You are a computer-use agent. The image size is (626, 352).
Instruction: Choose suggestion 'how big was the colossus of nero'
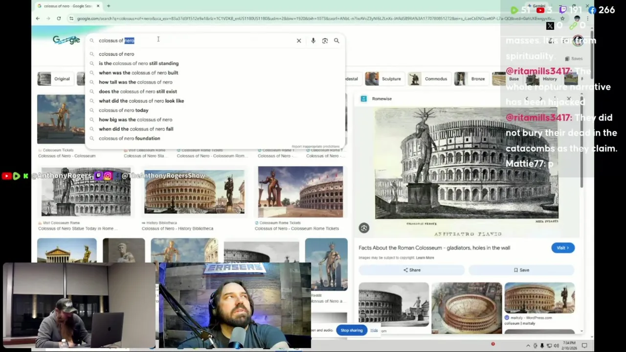click(x=215, y=119)
